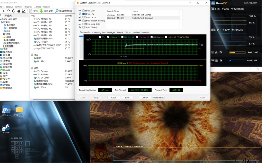Click the 驱动程序更新 magnifier button
This screenshot has height=163, width=262.
tap(64, 11)
